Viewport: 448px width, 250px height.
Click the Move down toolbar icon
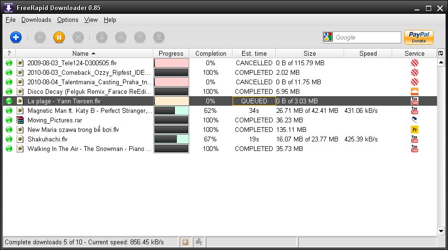coord(140,38)
